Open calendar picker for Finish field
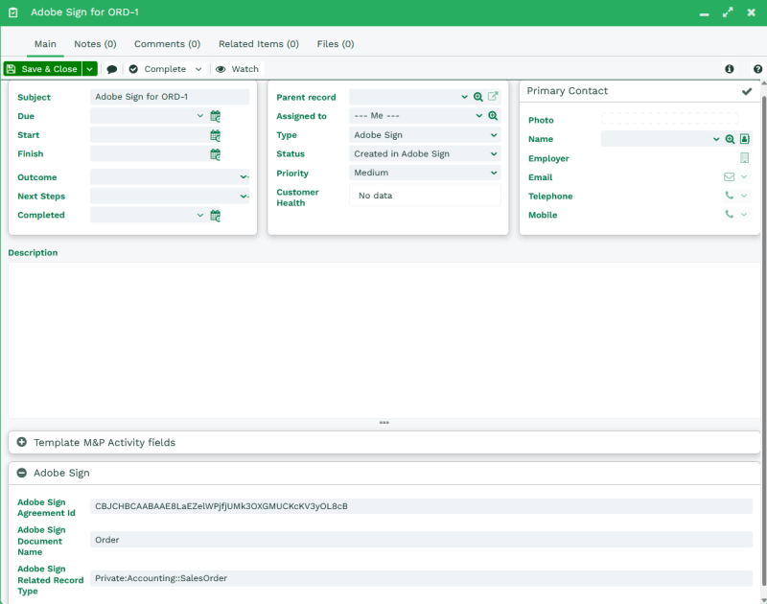 (x=215, y=154)
